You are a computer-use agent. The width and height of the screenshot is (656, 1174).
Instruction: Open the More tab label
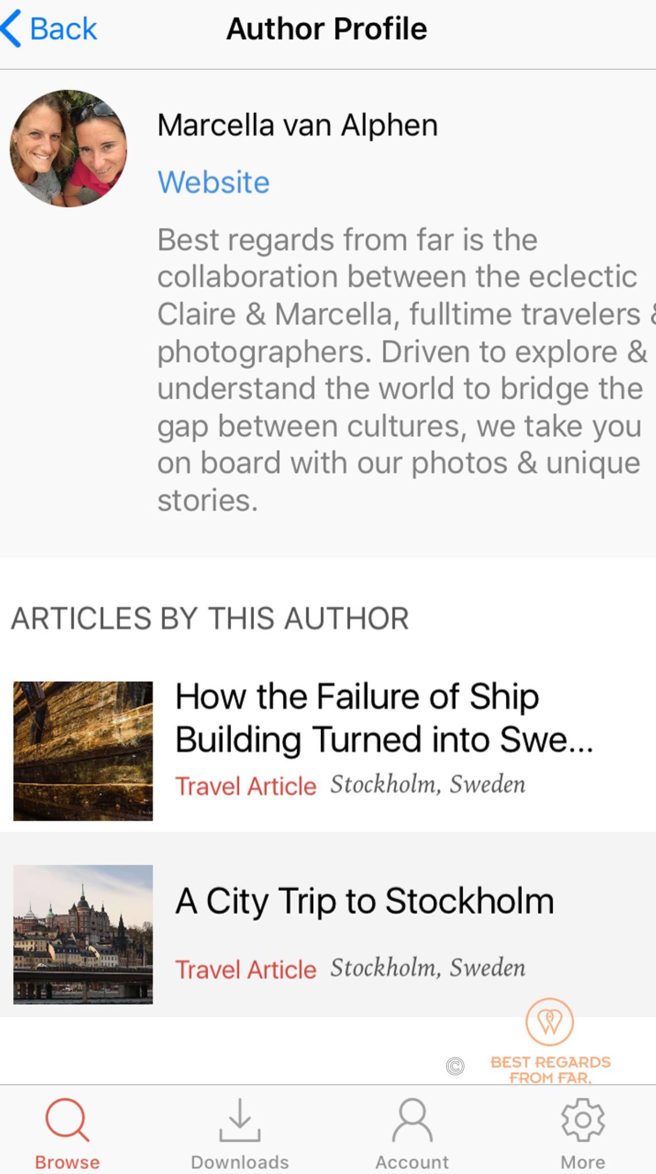[x=583, y=1162]
